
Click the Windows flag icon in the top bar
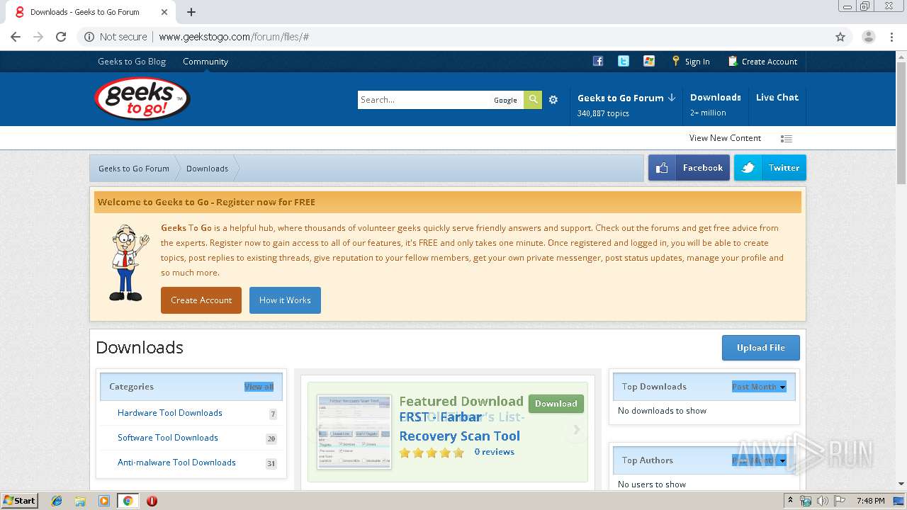click(x=649, y=61)
